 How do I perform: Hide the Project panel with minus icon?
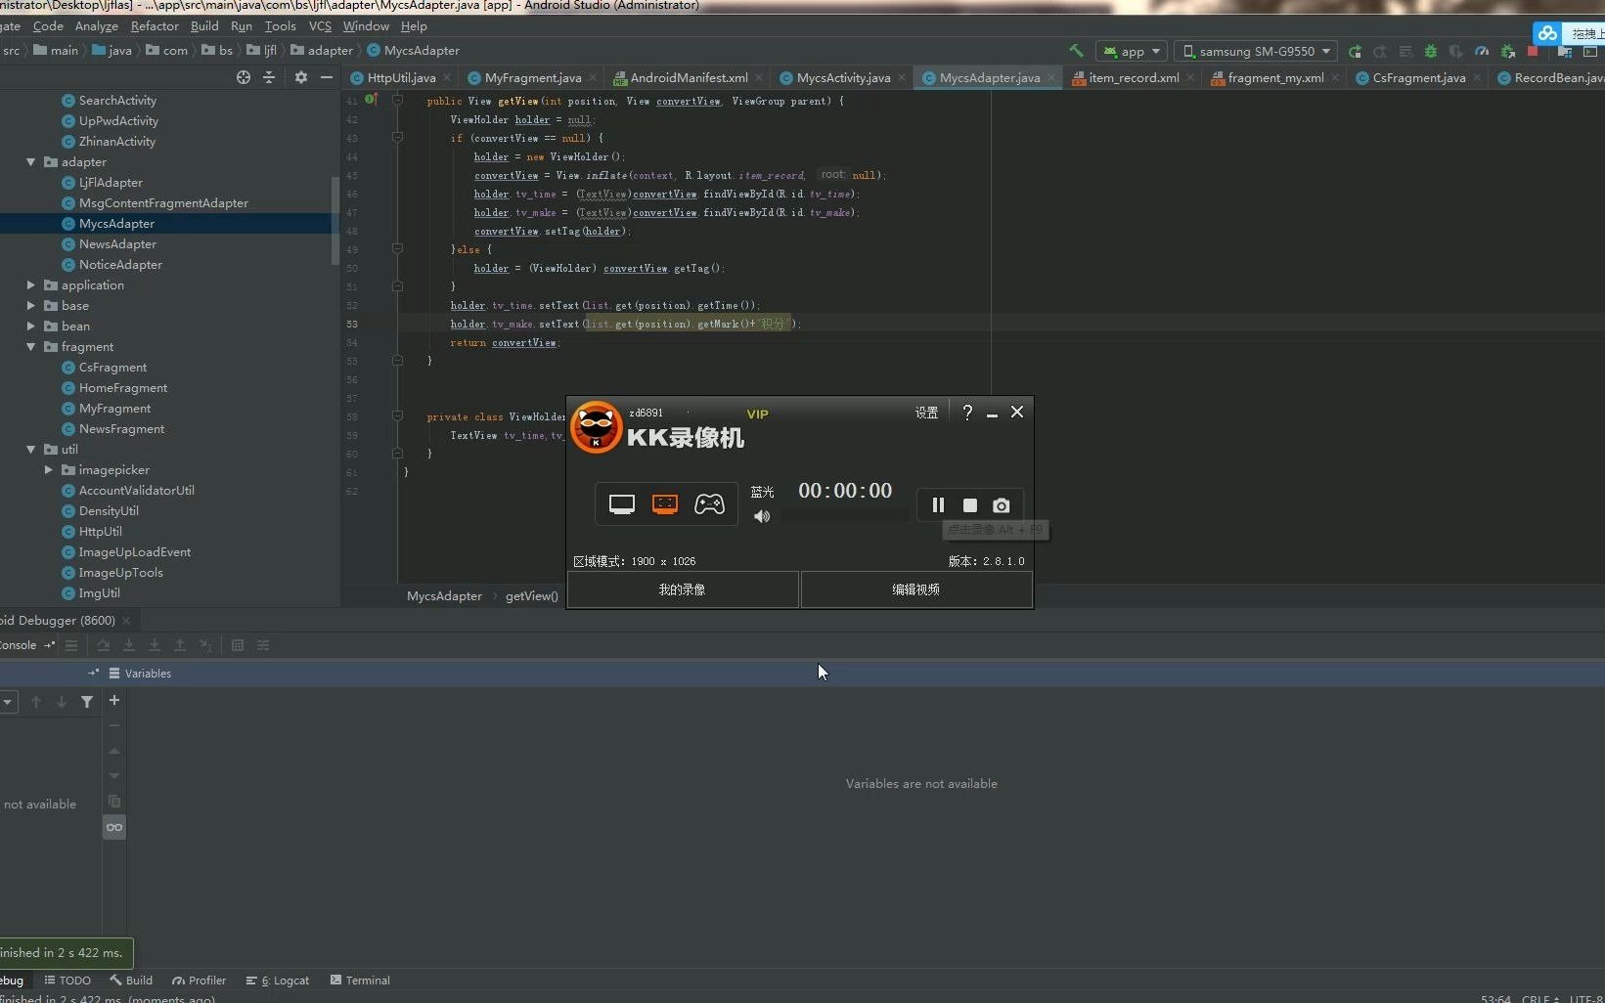point(327,77)
